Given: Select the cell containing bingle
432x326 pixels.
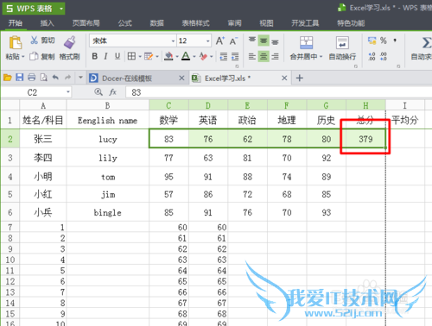Looking at the screenshot, I should coord(108,212).
